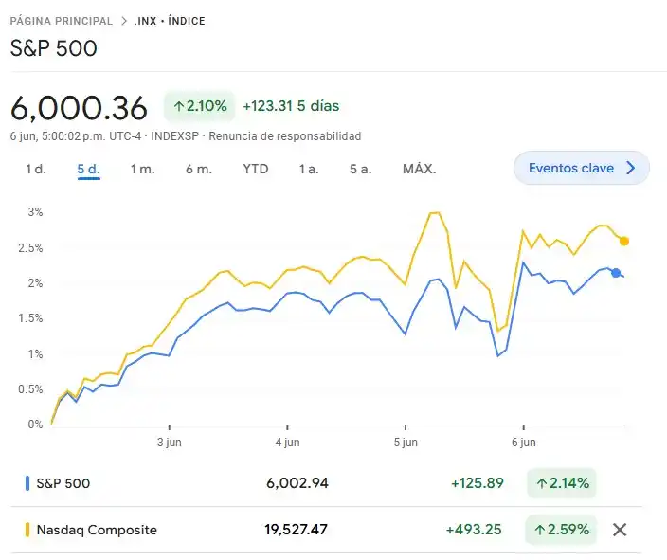Viewport: 667px width, 560px height.
Task: Click the +493.25 Nasdaq change
Action: click(474, 530)
